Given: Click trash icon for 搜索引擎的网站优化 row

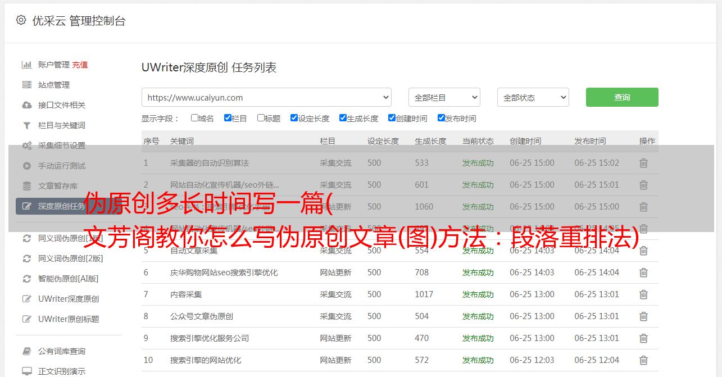Looking at the screenshot, I should click(643, 360).
